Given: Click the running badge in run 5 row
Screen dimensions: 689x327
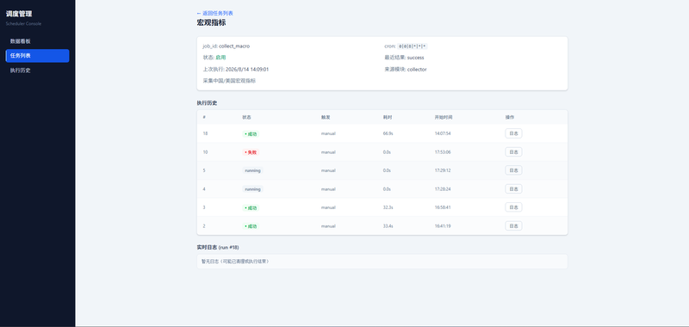Looking at the screenshot, I should click(252, 170).
